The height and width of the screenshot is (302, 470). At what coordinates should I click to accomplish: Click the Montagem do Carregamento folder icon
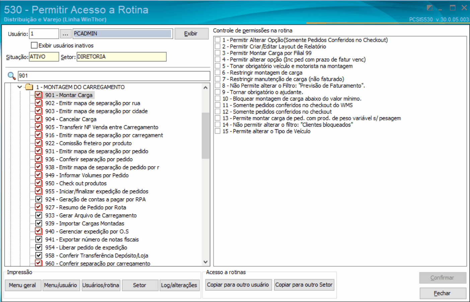[x=29, y=87]
